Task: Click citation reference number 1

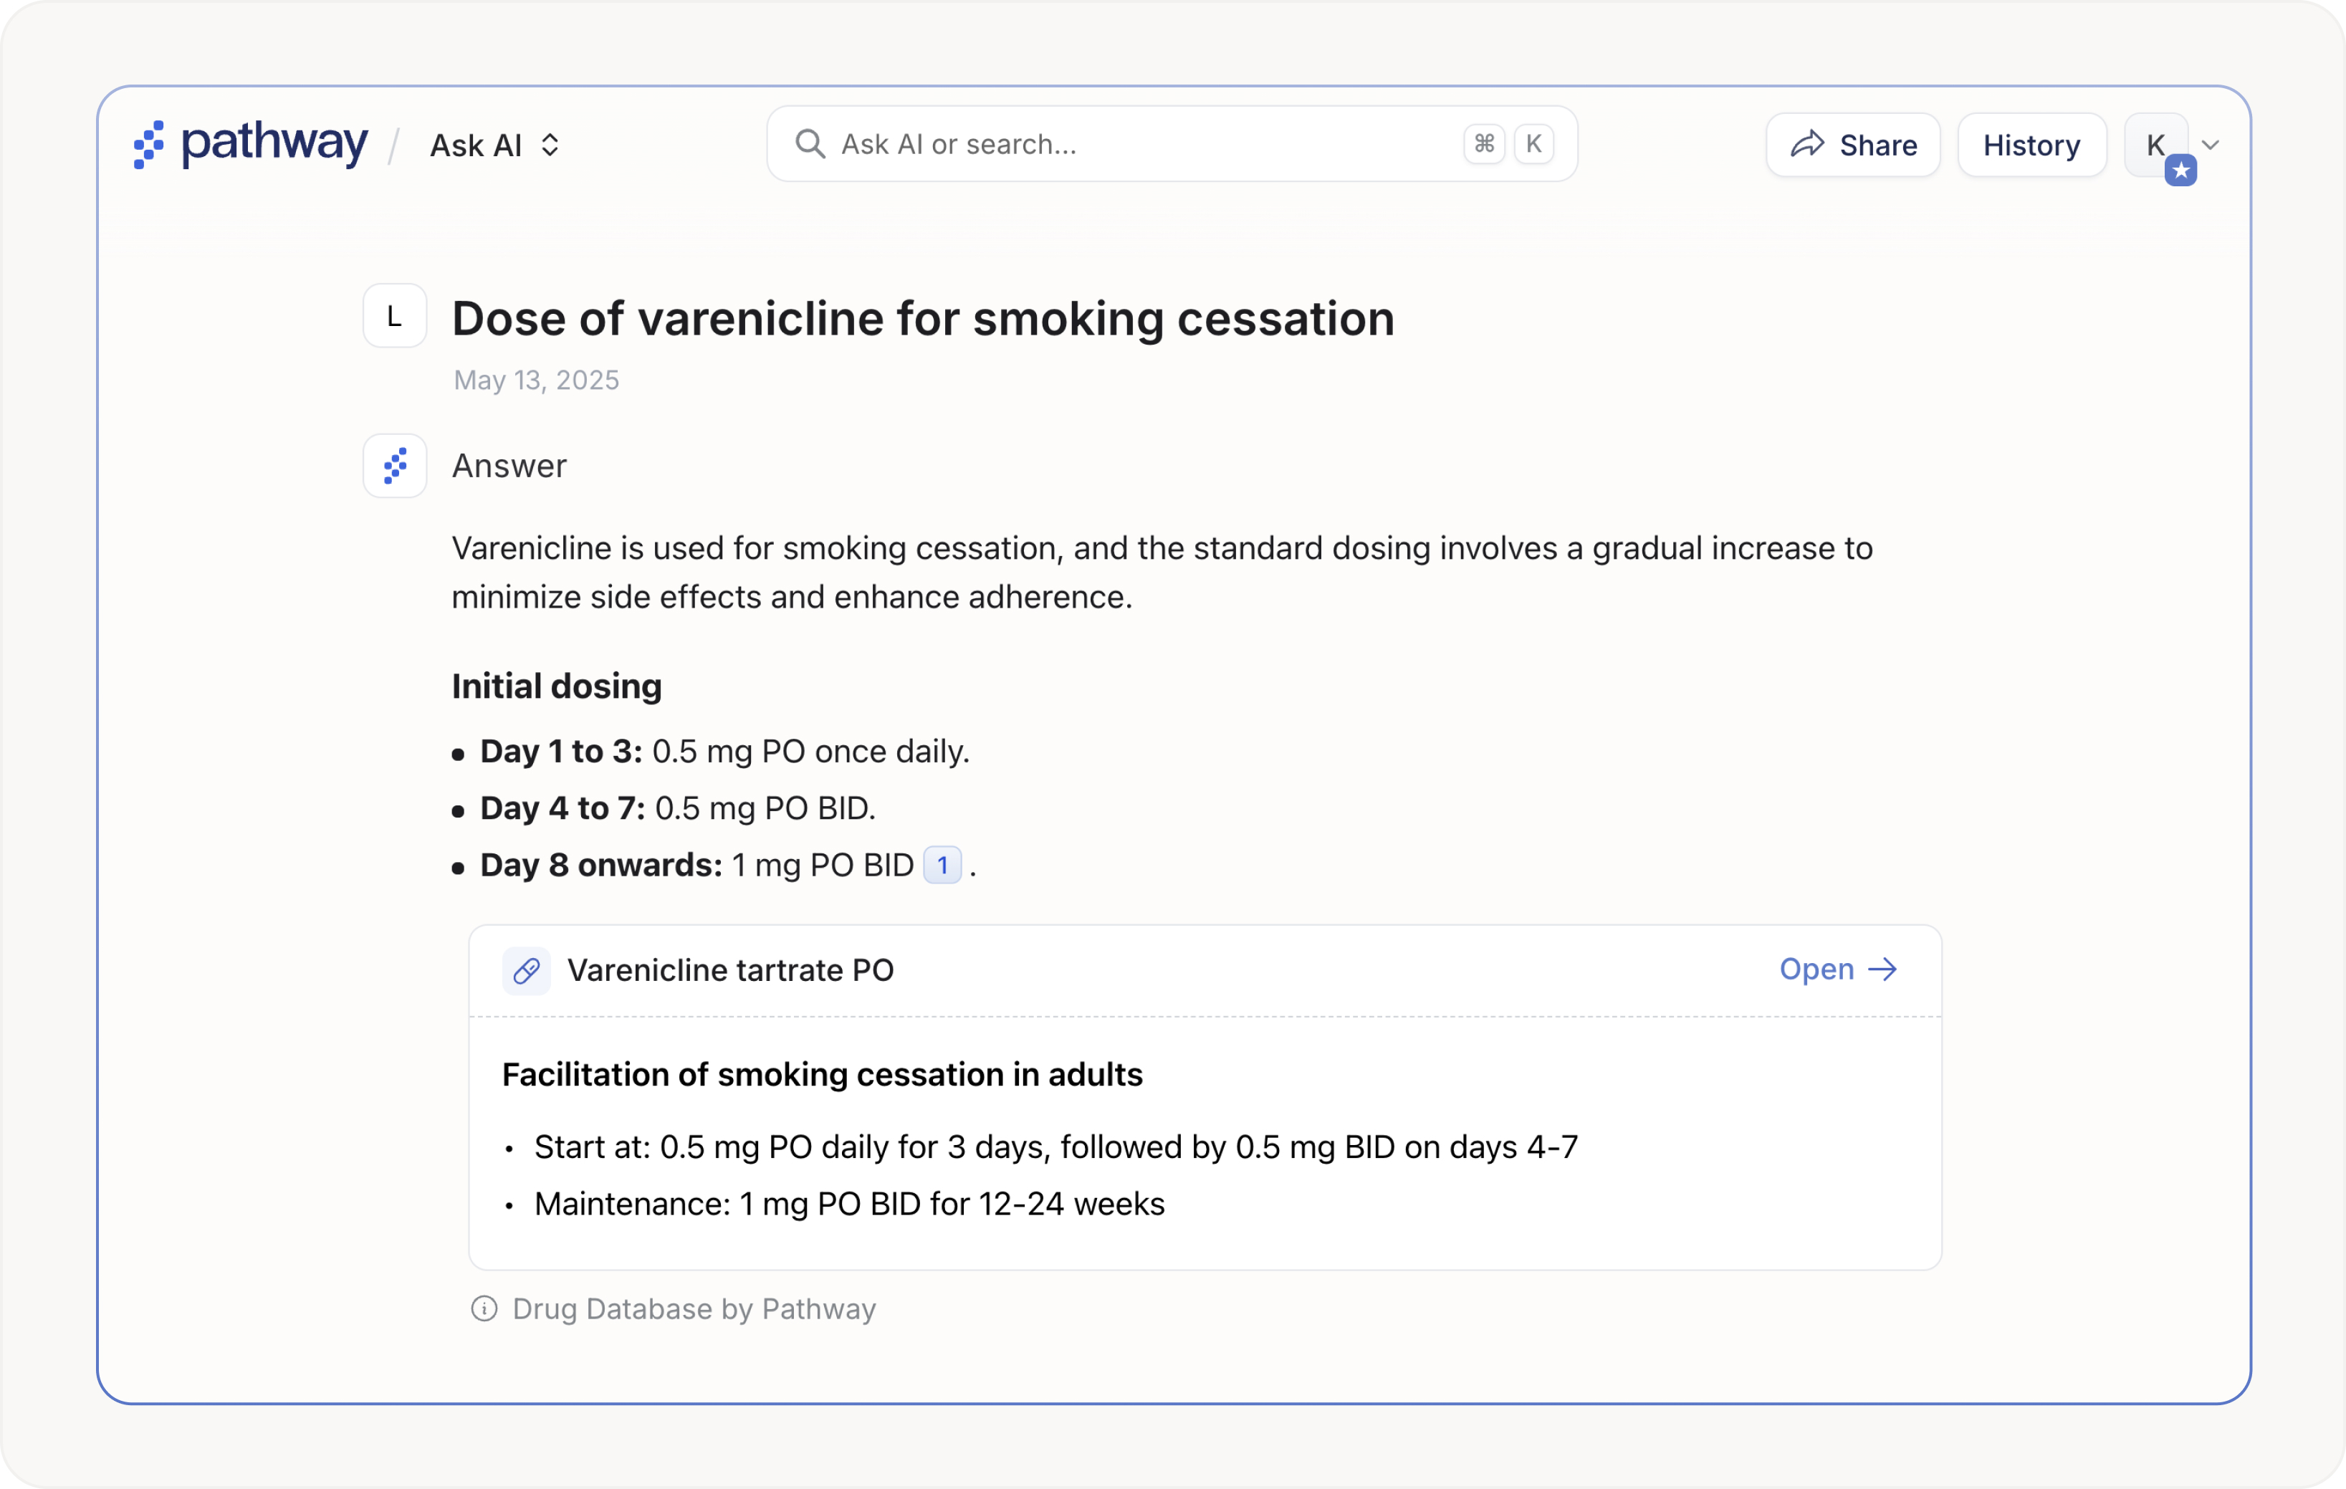Action: coord(942,866)
